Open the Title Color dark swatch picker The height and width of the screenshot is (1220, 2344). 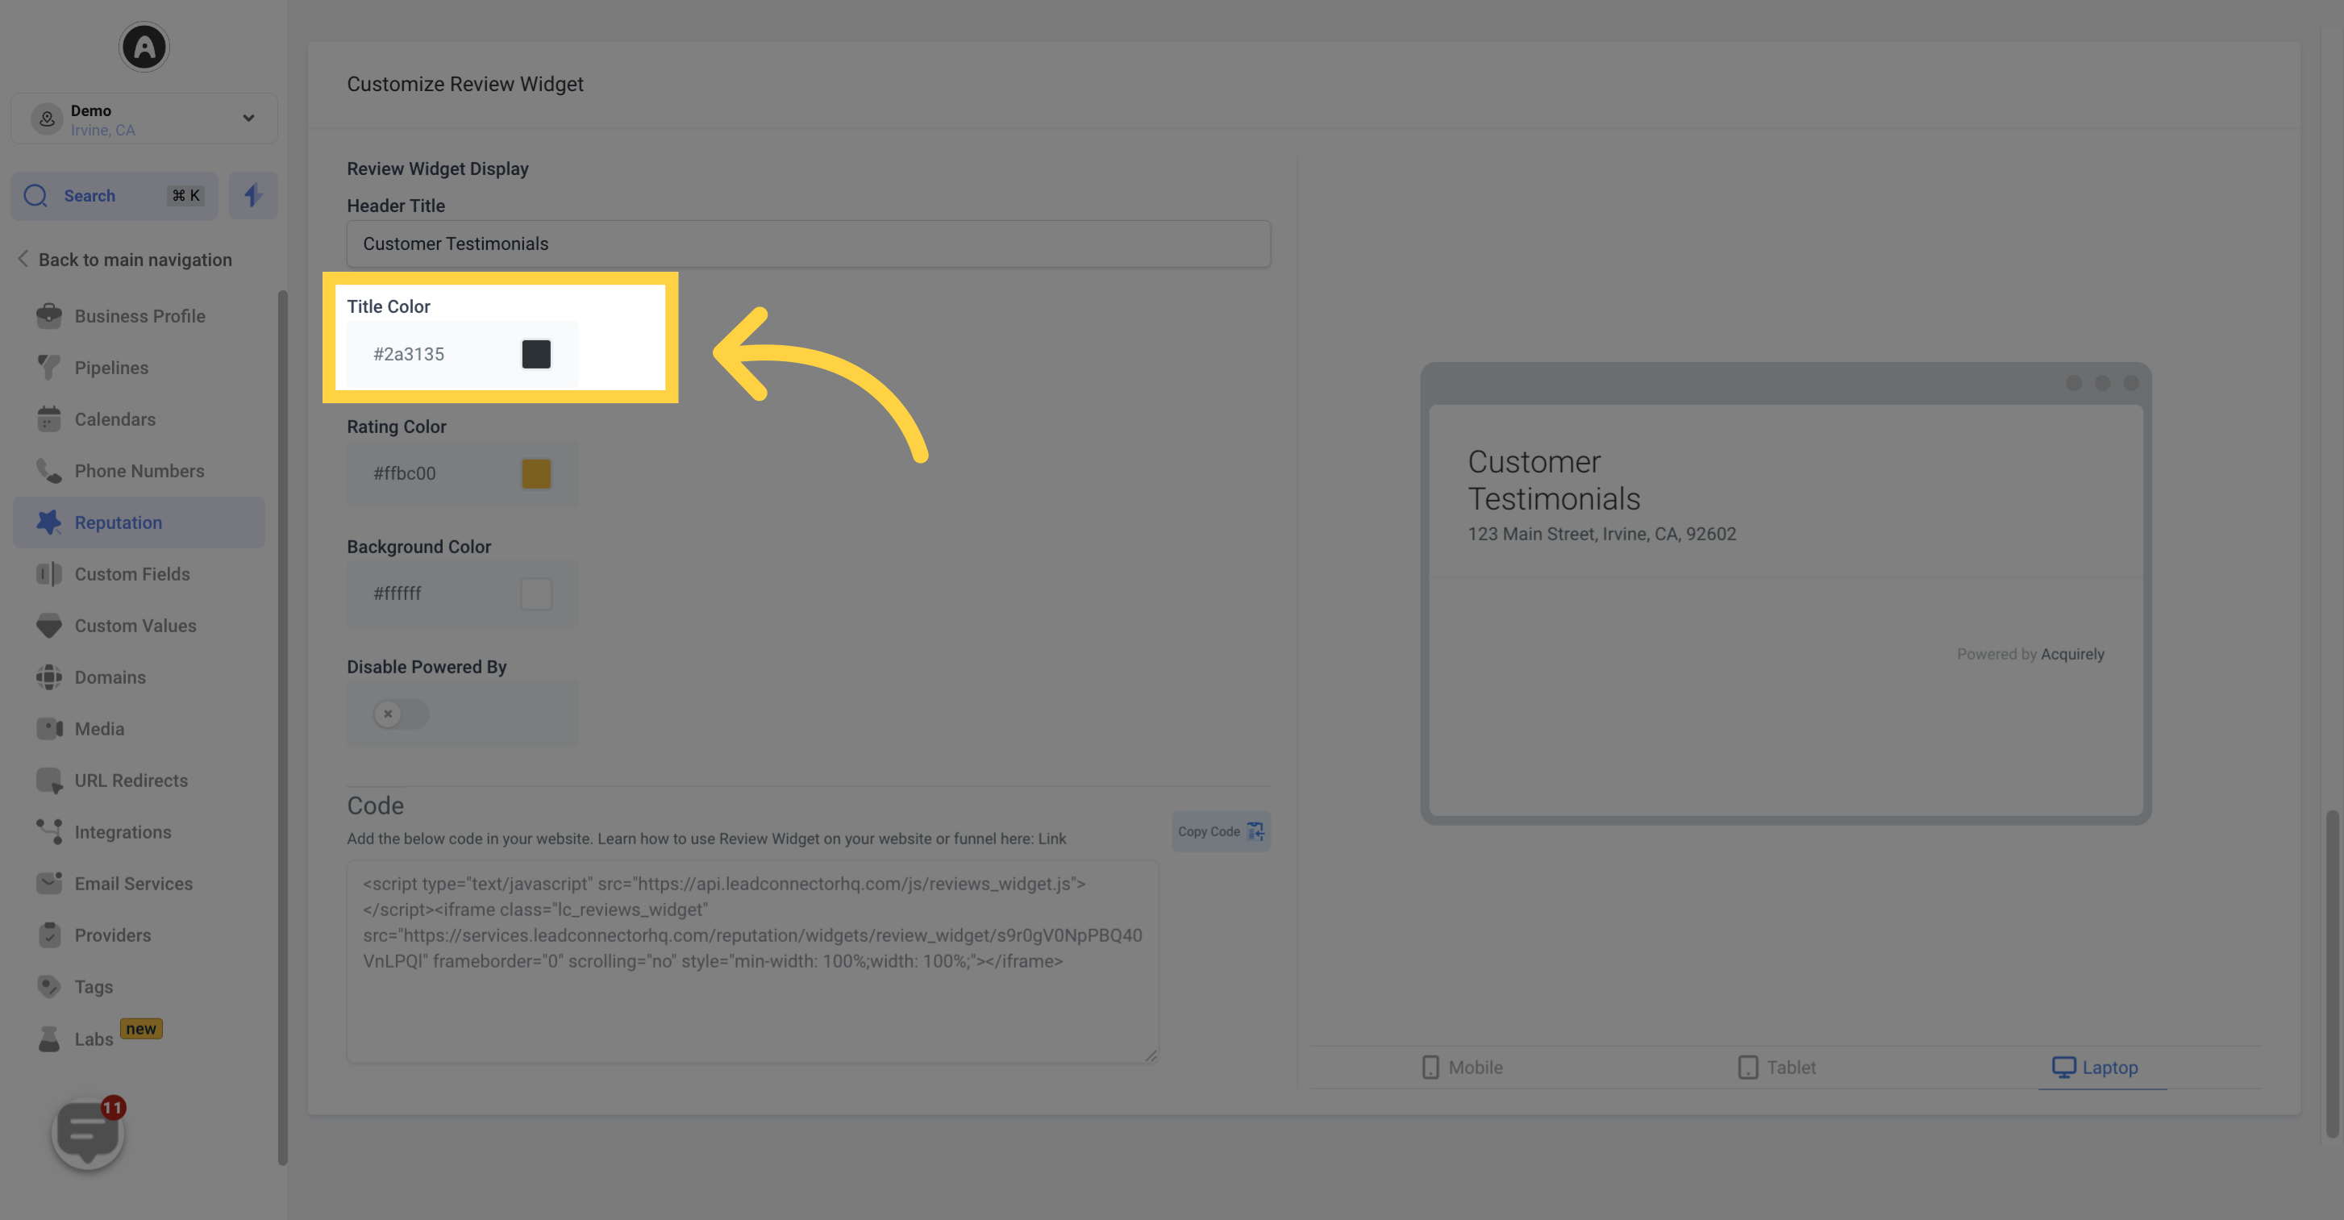coord(536,354)
